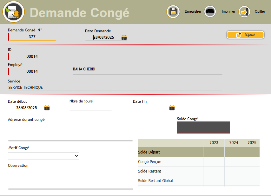Print the form using the Imprimer icon
Image resolution: width=271 pixels, height=196 pixels.
210,11
